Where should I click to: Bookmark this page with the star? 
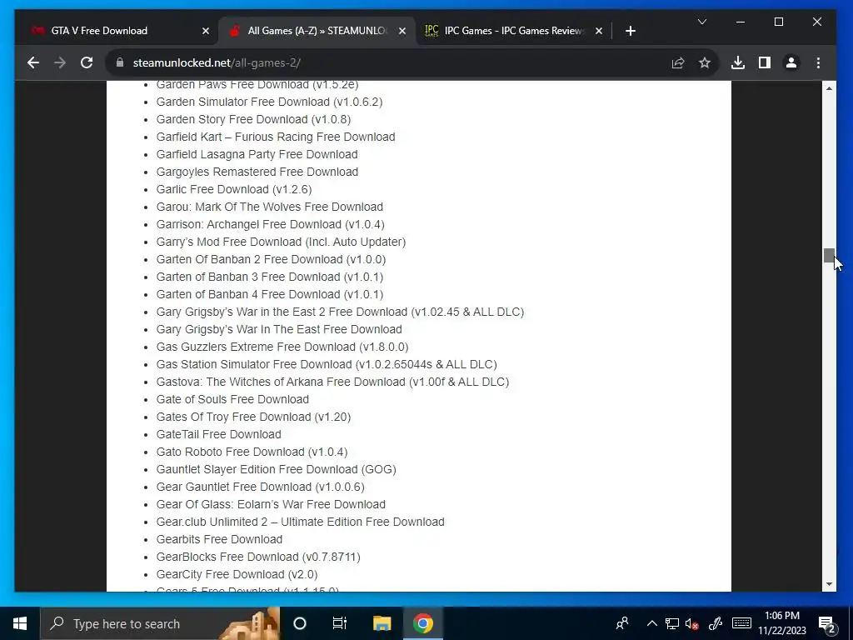(705, 63)
